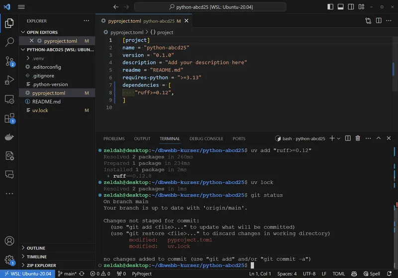Open the Accounts menu
Screen dimensions: 398x278
9,241
